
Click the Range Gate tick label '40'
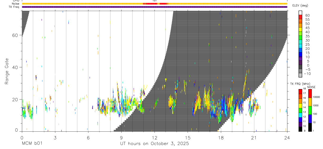tap(15, 67)
